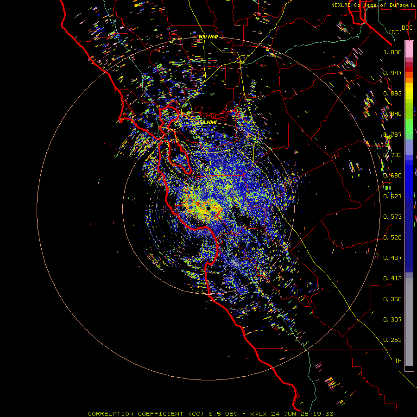This screenshot has width=417, height=417.
Task: Select the 0.680 legend value
Action: [392, 176]
